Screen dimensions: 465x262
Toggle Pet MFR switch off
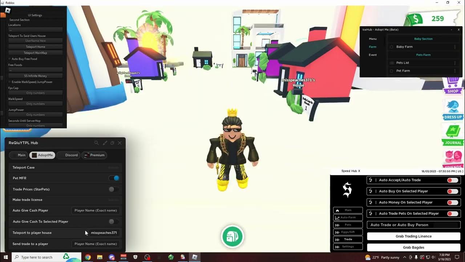(114, 178)
